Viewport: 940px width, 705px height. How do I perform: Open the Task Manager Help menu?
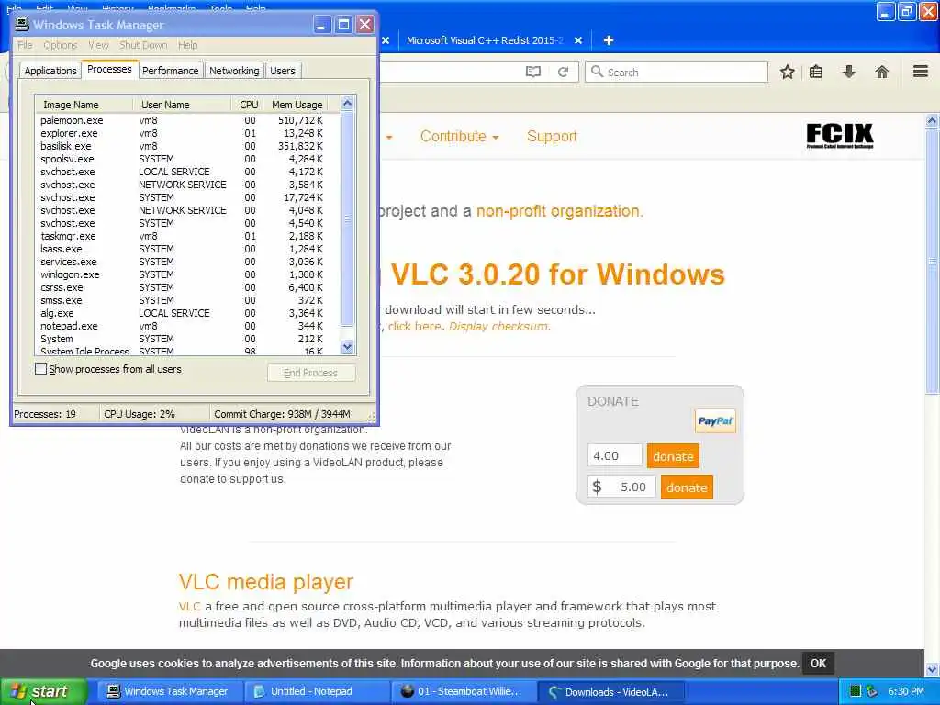pos(187,45)
